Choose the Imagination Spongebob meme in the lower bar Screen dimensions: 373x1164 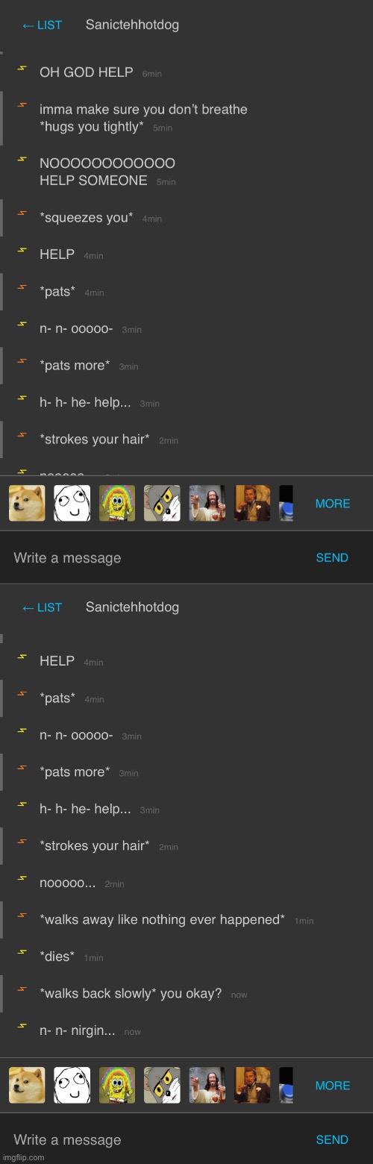coord(117,1085)
